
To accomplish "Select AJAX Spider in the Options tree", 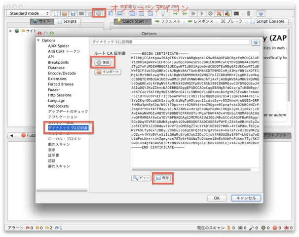I will 58,45.
